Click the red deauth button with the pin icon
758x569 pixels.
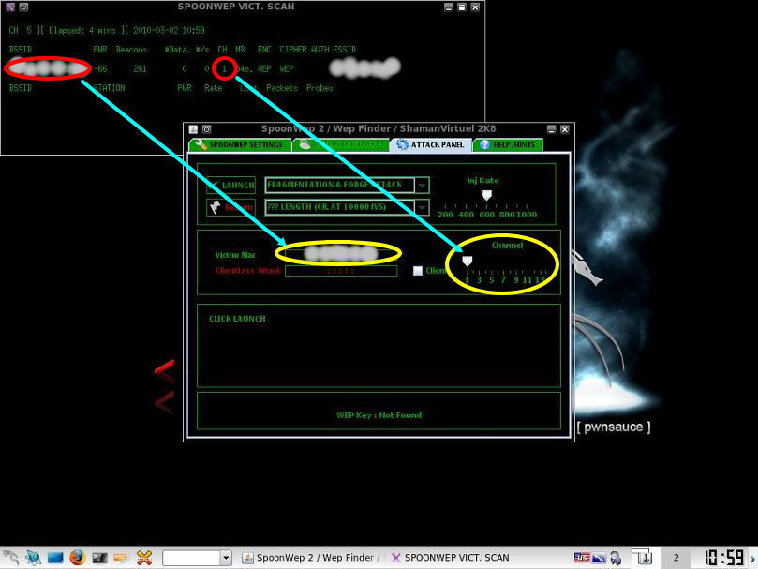pyautogui.click(x=230, y=207)
